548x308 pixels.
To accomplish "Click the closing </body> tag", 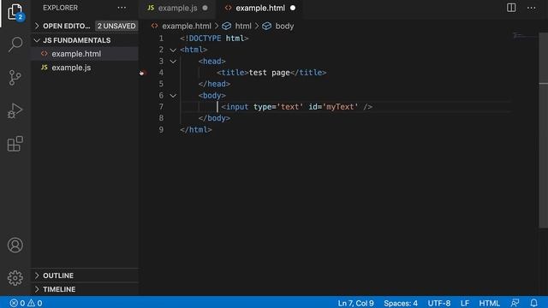I will point(214,118).
